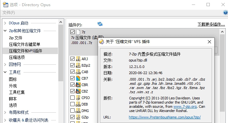Click the category tree scrollbar thumb
This screenshot has height=123, width=228.
coord(61,53)
